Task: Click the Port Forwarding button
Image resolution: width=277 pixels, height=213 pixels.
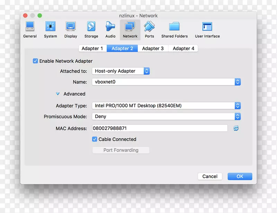Action: pyautogui.click(x=120, y=150)
